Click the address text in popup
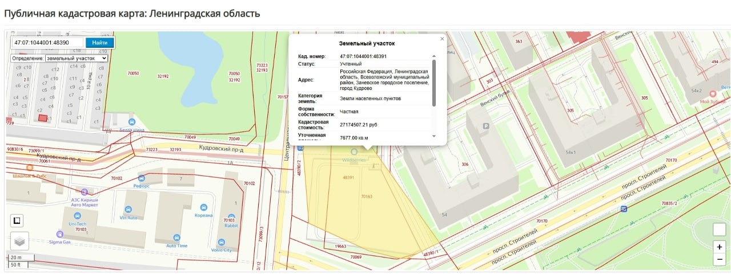The image size is (731, 278). pos(384,80)
